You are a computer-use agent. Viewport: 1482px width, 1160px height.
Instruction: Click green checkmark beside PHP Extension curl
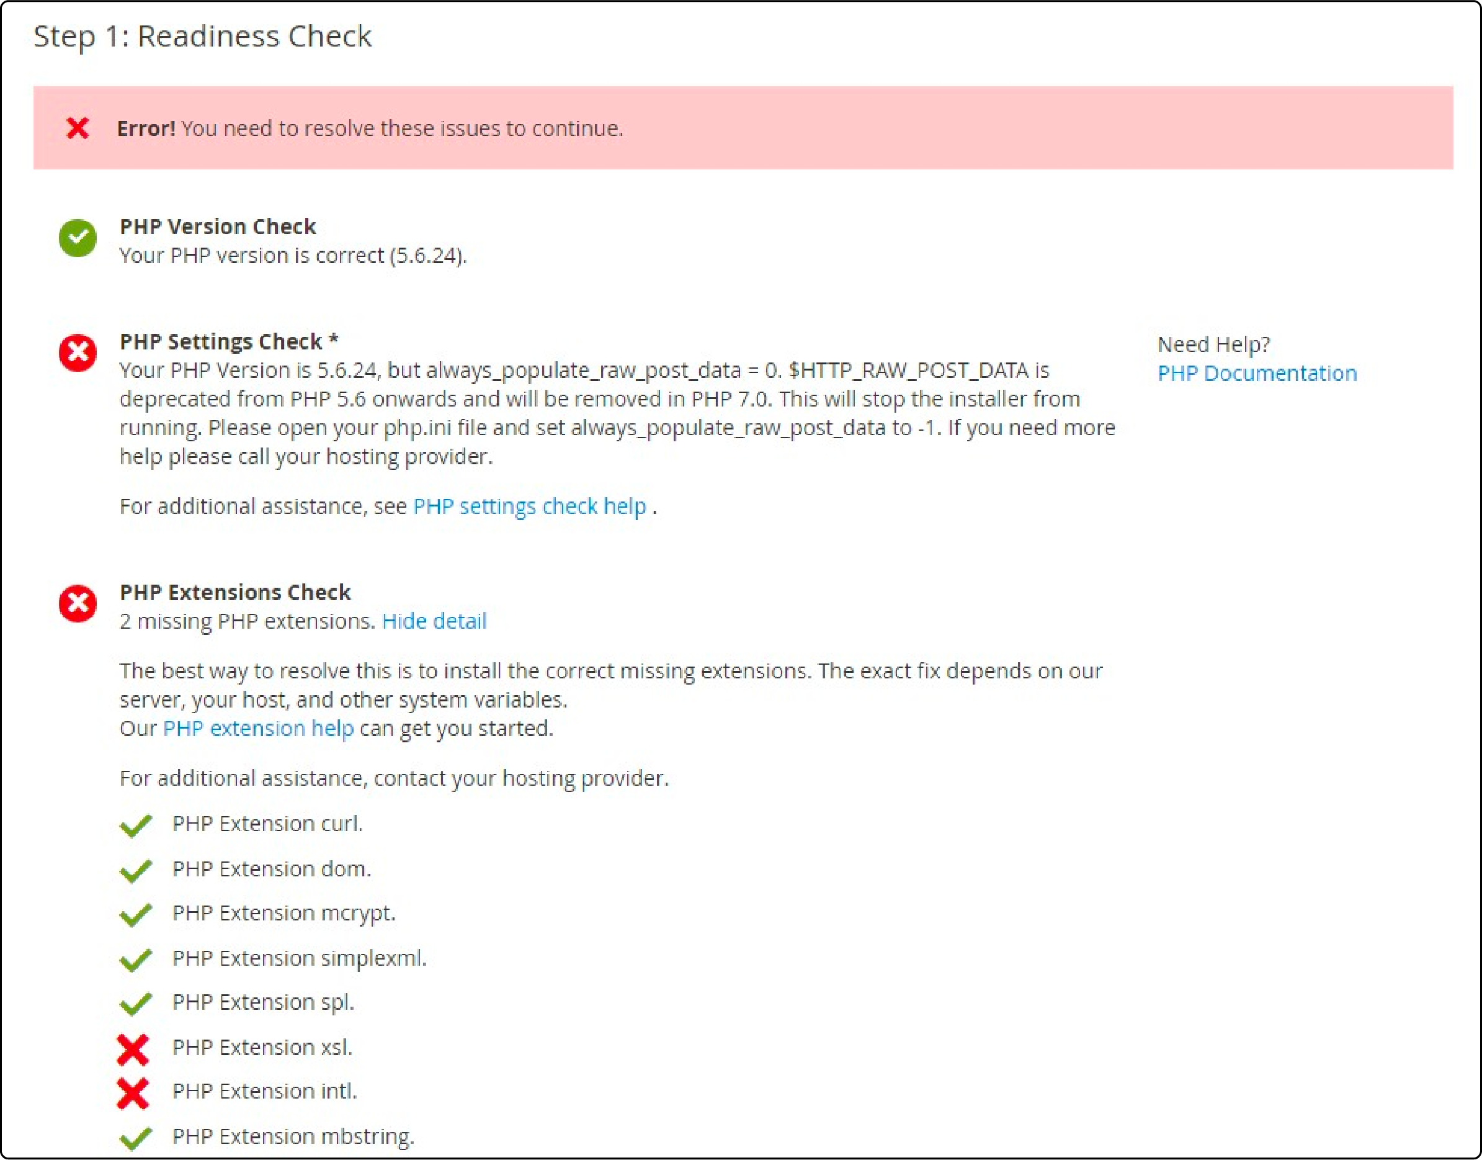135,825
